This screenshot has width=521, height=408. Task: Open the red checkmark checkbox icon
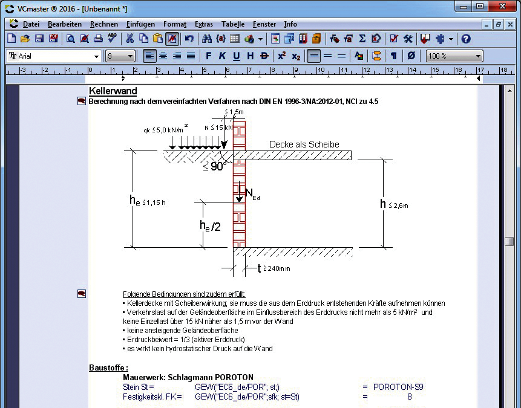click(x=394, y=39)
